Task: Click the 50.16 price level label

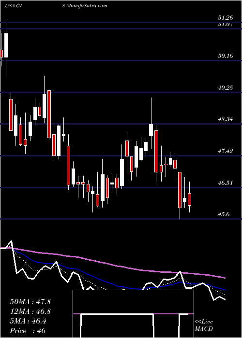Action: coord(225,56)
